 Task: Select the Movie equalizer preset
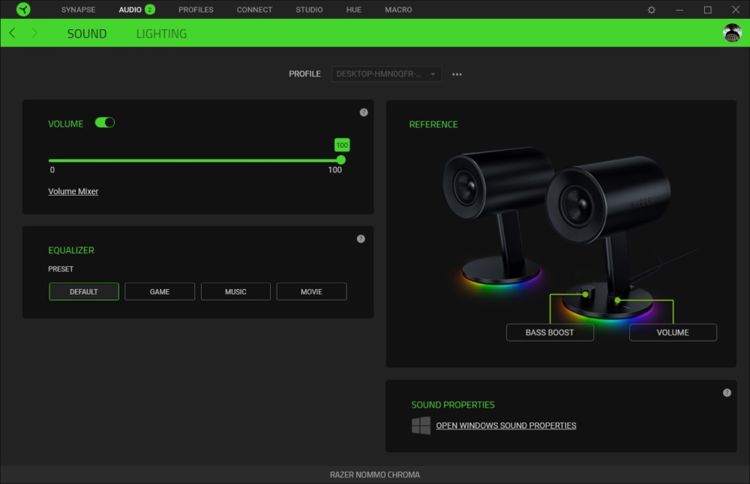point(311,291)
